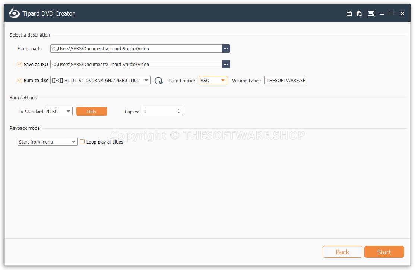The width and height of the screenshot is (415, 270).
Task: Open the Start from menu playback dropdown
Action: 48,142
